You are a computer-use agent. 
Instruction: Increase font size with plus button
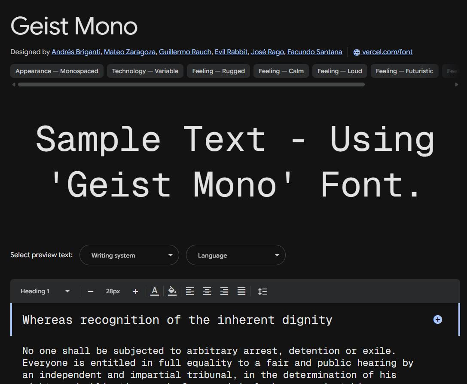(135, 291)
